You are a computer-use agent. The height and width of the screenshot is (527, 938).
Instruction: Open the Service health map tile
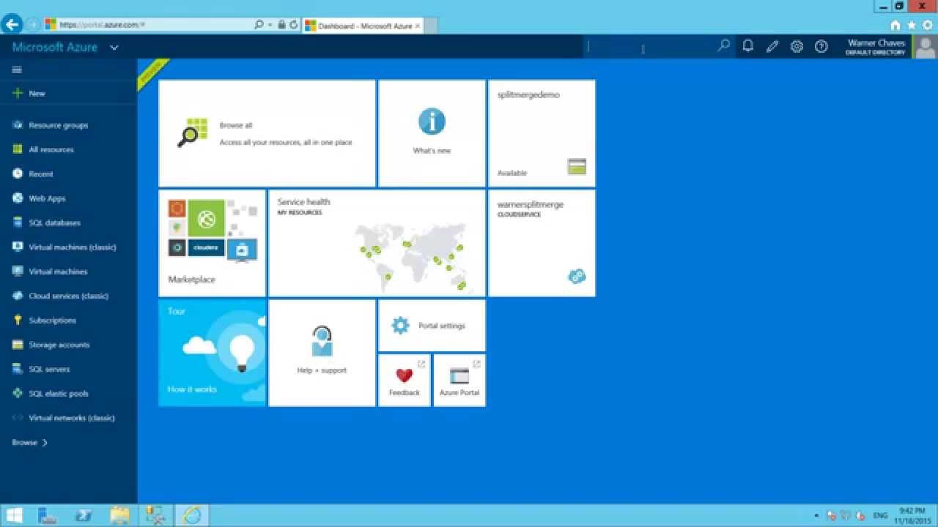377,243
